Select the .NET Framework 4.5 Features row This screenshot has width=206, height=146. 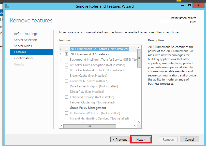(x=89, y=54)
